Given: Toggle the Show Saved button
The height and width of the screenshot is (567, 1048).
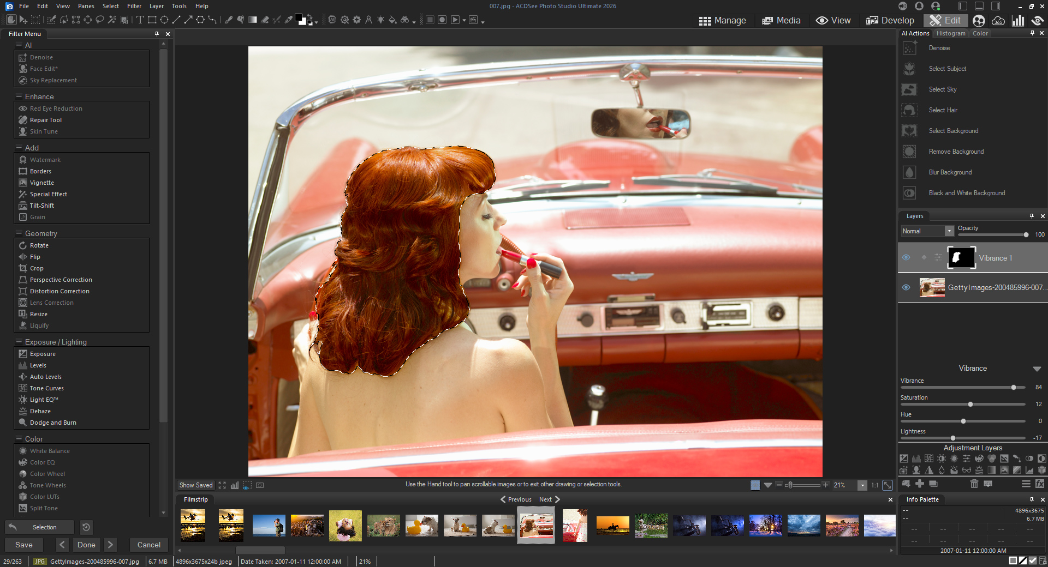Looking at the screenshot, I should (x=196, y=485).
